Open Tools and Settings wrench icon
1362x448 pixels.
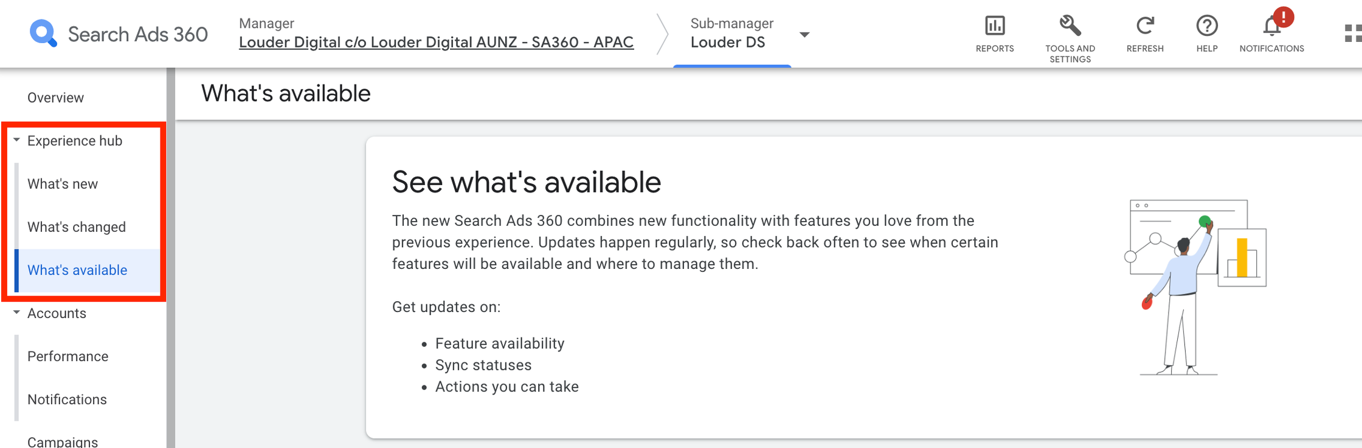(x=1070, y=26)
